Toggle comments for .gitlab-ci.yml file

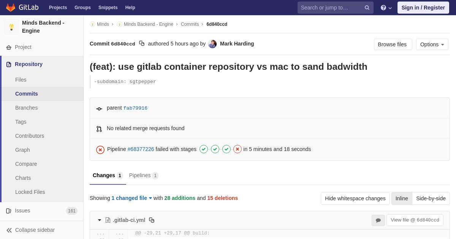point(378,220)
